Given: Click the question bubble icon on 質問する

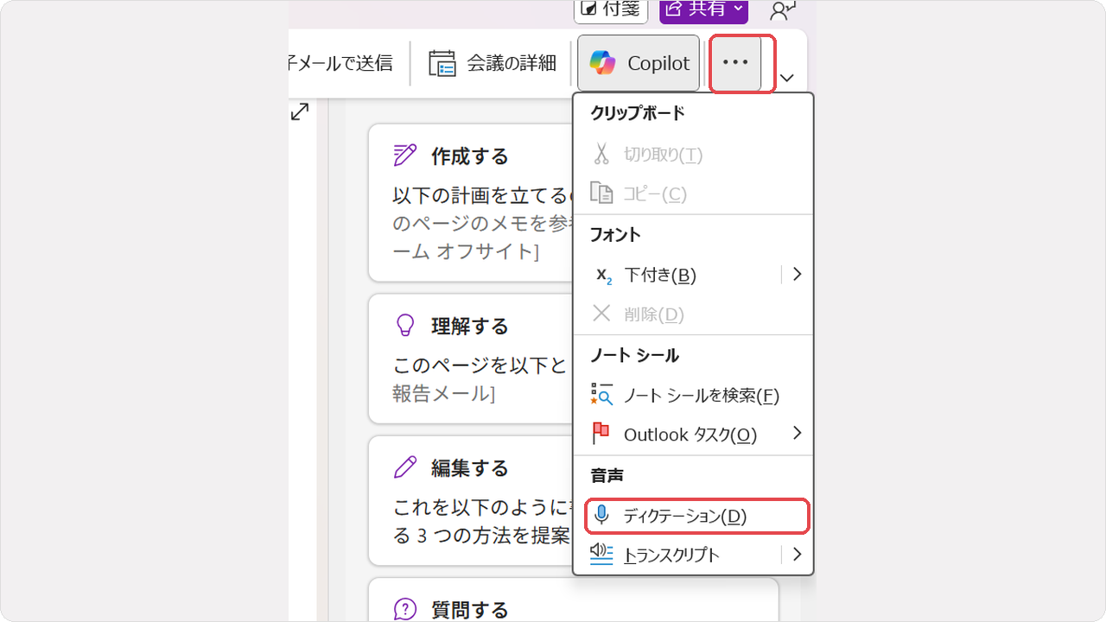Looking at the screenshot, I should point(405,610).
